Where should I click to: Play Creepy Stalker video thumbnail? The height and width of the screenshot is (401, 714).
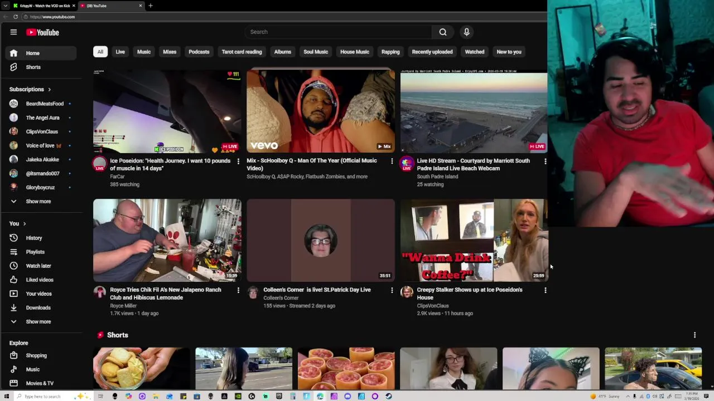pyautogui.click(x=474, y=240)
